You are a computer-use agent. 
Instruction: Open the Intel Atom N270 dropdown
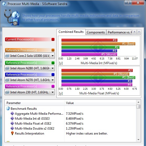coord(30,80)
